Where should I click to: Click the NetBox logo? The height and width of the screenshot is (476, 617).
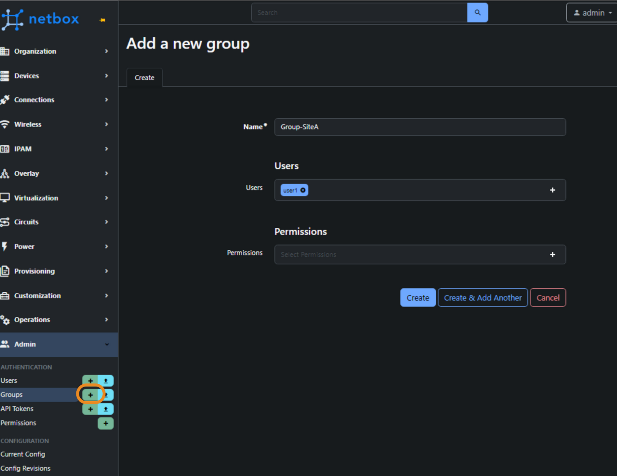click(x=41, y=19)
